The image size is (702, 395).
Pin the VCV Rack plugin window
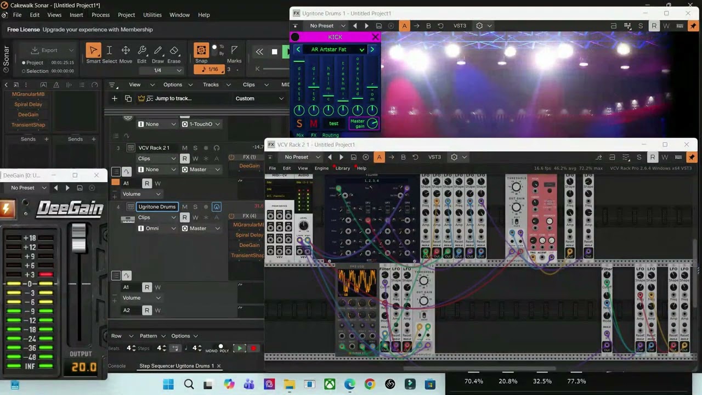coord(692,157)
